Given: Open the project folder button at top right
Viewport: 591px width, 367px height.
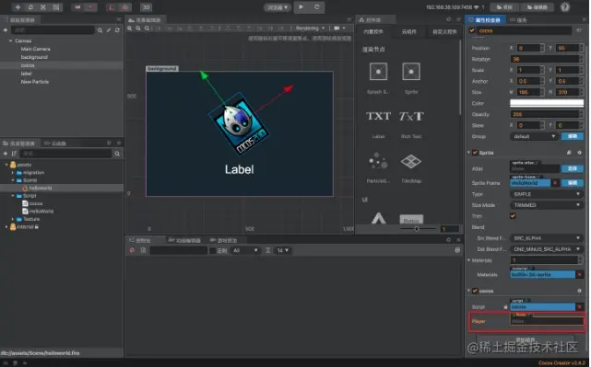Looking at the screenshot, I should point(505,7).
